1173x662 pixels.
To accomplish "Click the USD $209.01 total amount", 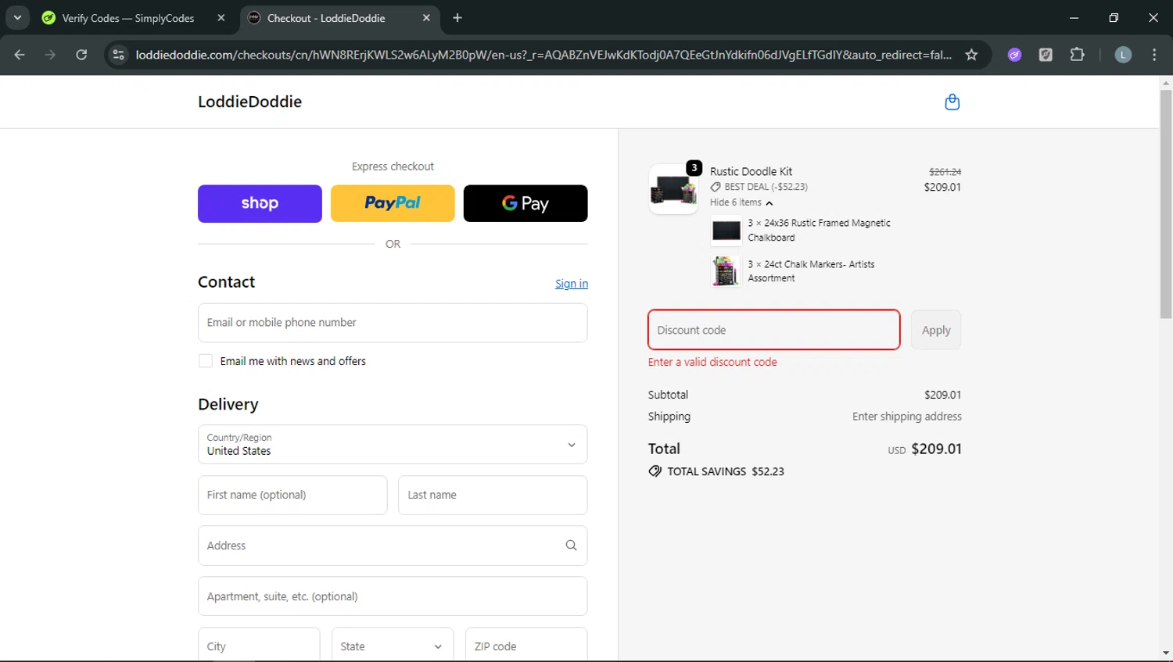I will pyautogui.click(x=924, y=449).
